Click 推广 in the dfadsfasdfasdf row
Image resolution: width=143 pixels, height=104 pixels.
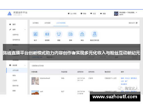point(126,81)
